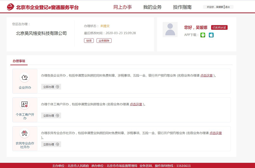Go to 操作指南 in top navigation
Screen dimensions: 255x168
point(182,7)
